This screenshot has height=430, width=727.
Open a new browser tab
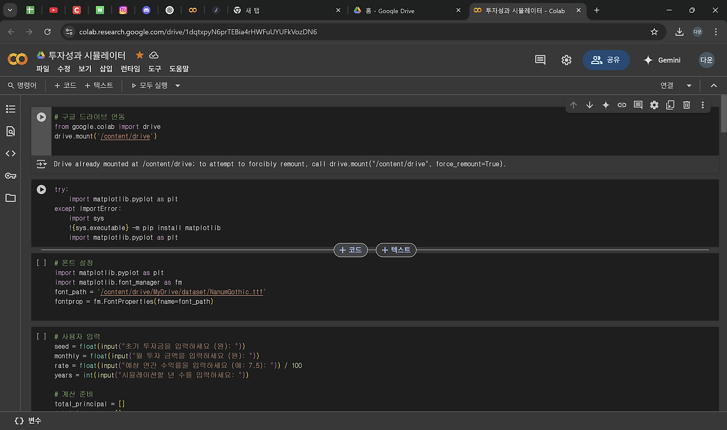click(x=596, y=10)
